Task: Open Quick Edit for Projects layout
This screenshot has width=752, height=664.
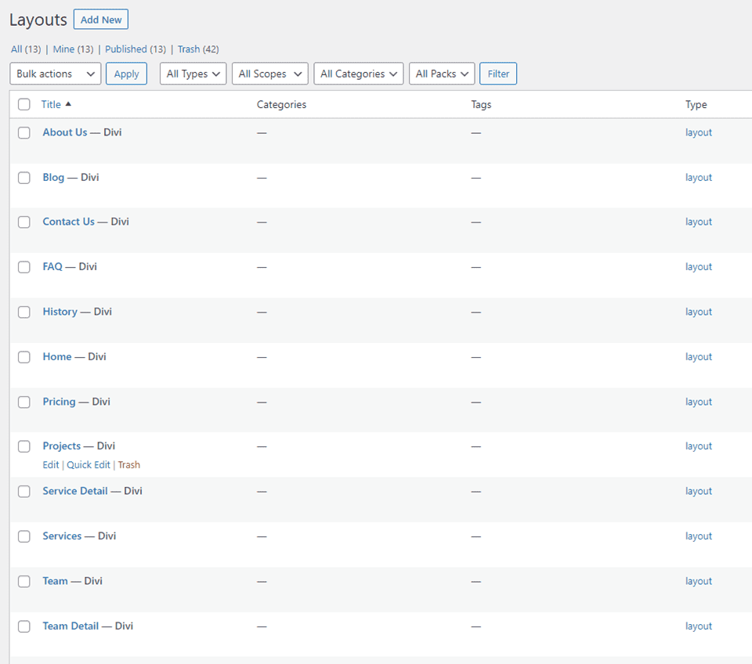Action: point(89,465)
